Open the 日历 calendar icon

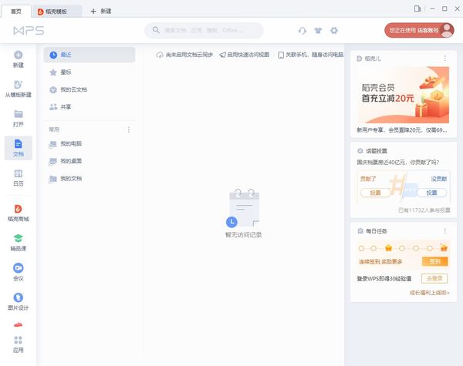point(19,173)
